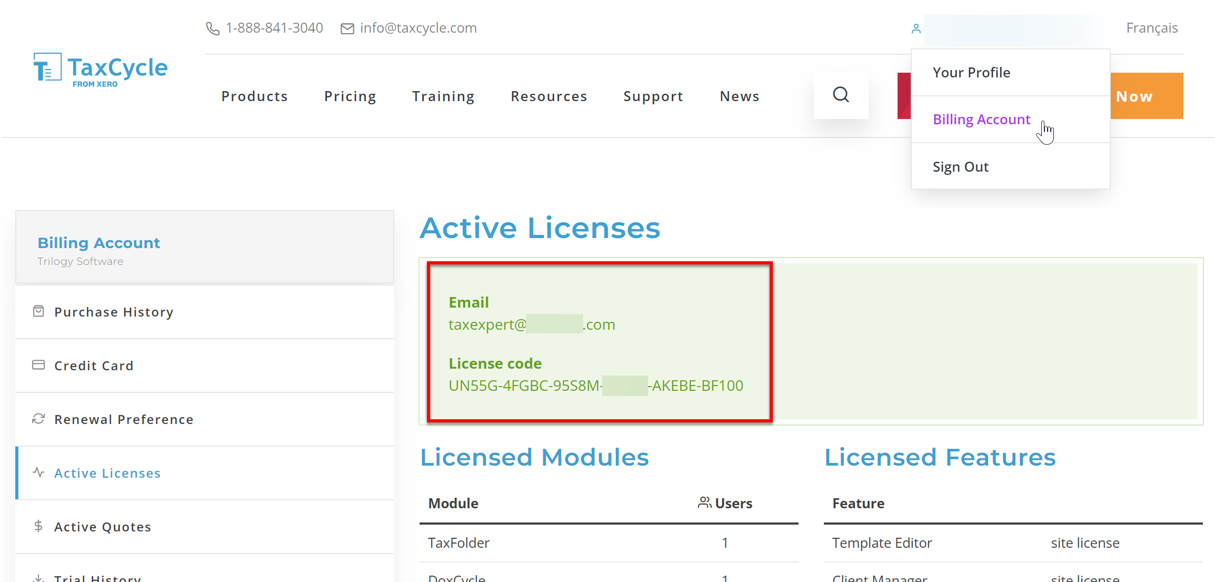Image resolution: width=1215 pixels, height=582 pixels.
Task: Select Your Profile from dropdown
Action: click(1010, 73)
